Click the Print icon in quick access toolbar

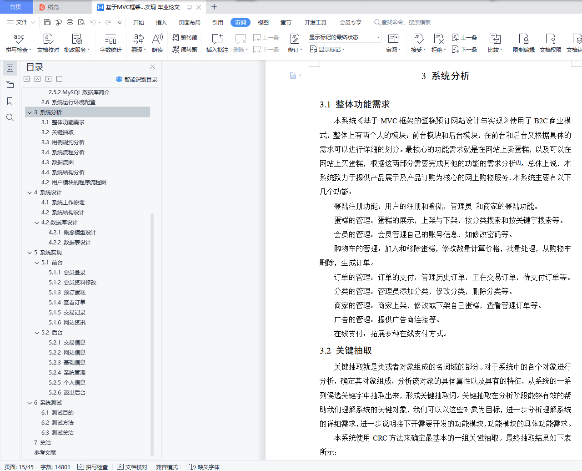(x=70, y=22)
